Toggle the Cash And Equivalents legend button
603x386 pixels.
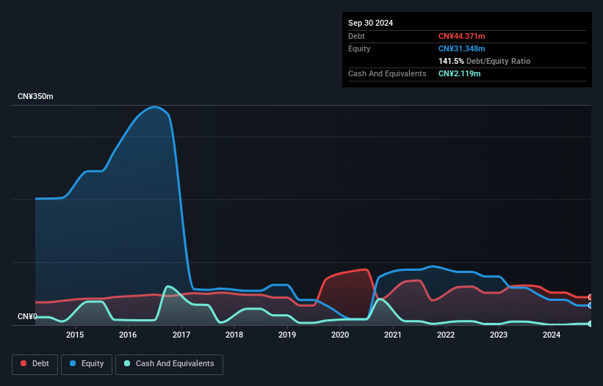click(169, 364)
